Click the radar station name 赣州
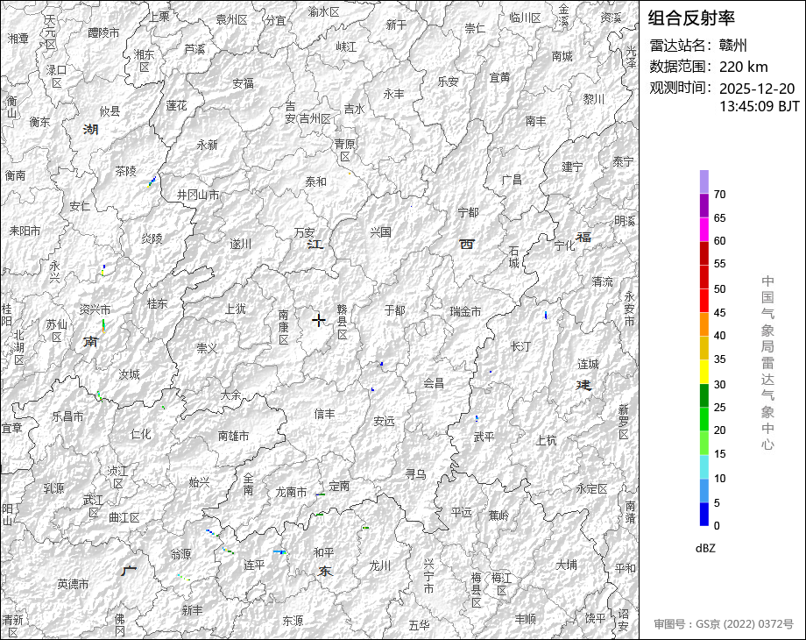The height and width of the screenshot is (640, 806). coord(732,46)
